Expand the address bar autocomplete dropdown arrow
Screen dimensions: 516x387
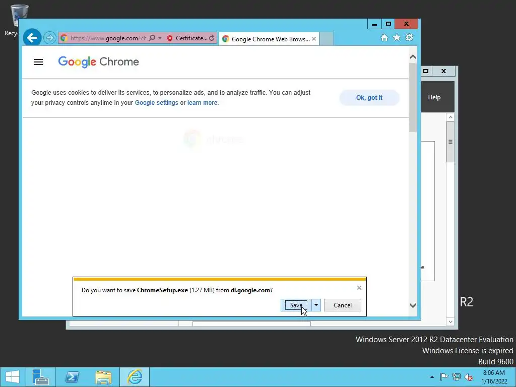pyautogui.click(x=160, y=38)
